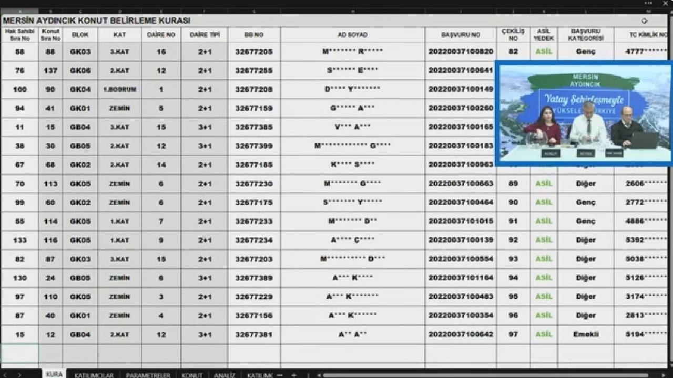
Task: Select name cell M*********** G****
Action: [x=352, y=146]
